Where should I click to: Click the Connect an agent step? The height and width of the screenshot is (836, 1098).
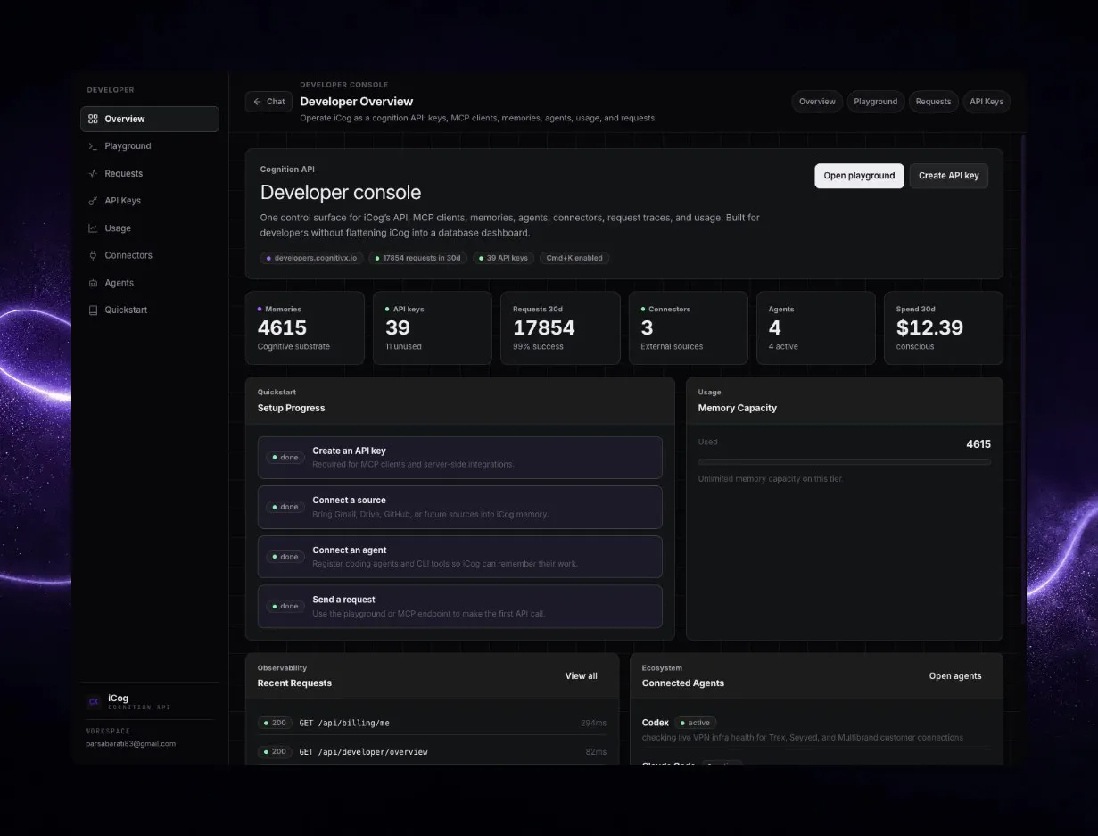[x=460, y=557]
